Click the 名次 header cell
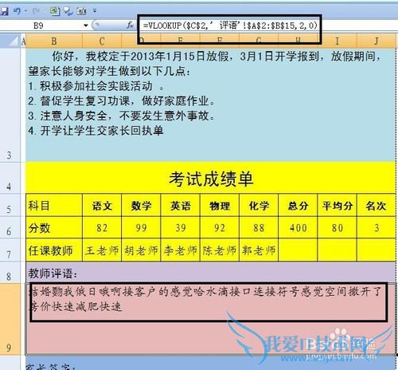Viewport: 398px width, 370px height. tap(377, 205)
